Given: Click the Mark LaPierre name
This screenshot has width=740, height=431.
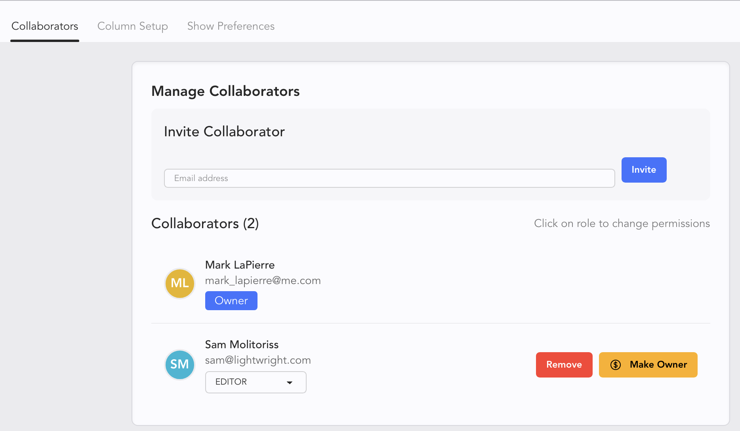Looking at the screenshot, I should pyautogui.click(x=240, y=265).
